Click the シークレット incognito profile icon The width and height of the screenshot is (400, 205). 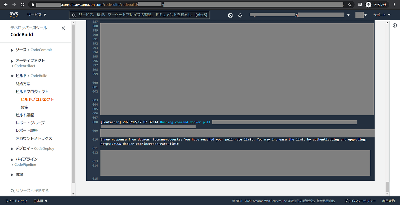369,4
